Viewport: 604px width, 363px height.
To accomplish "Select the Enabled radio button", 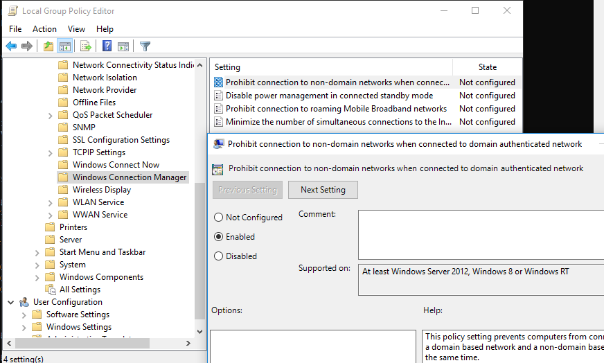I will [218, 237].
